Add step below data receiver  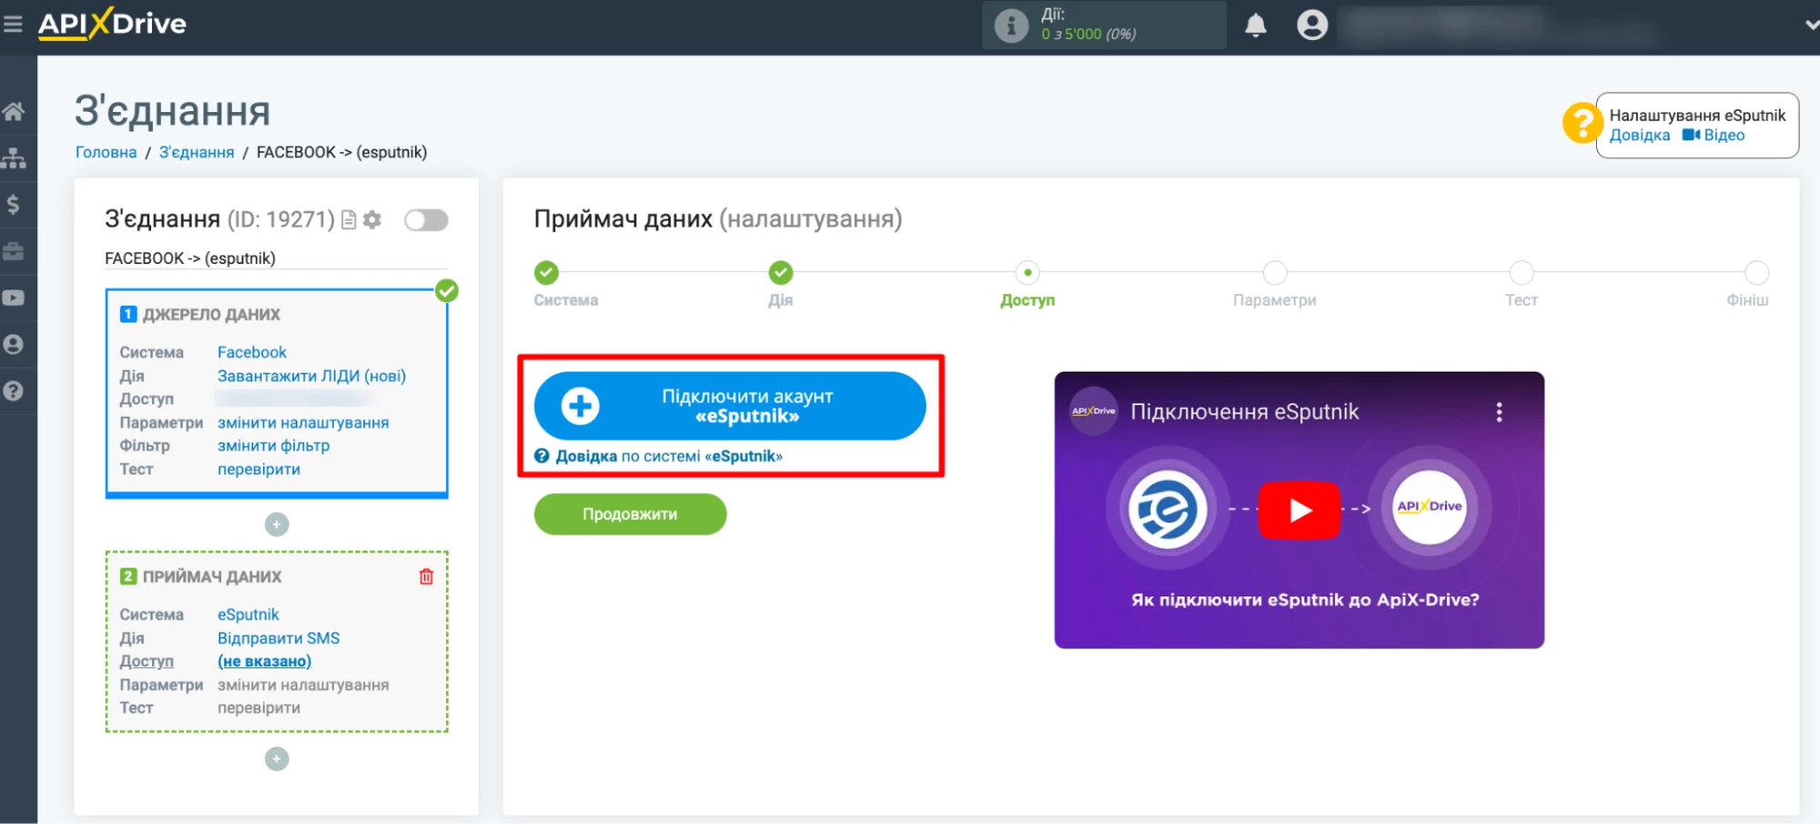click(x=277, y=759)
